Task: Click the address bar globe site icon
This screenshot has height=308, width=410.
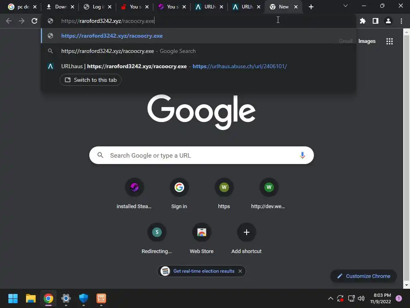Action: pyautogui.click(x=50, y=21)
